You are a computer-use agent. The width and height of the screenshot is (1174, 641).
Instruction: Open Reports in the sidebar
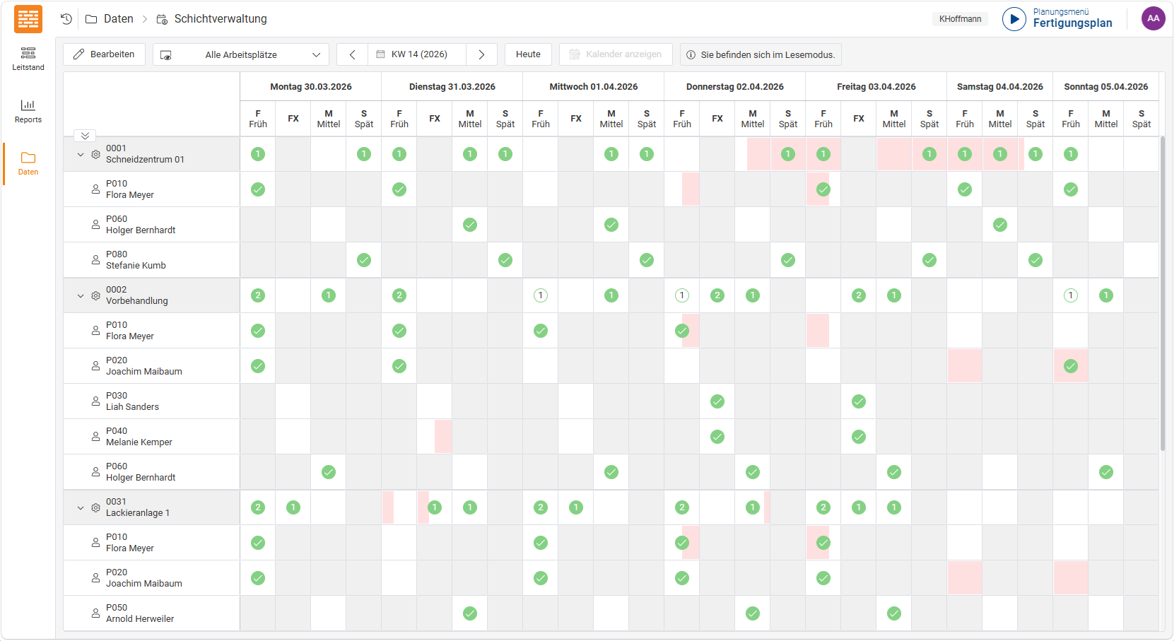click(28, 112)
